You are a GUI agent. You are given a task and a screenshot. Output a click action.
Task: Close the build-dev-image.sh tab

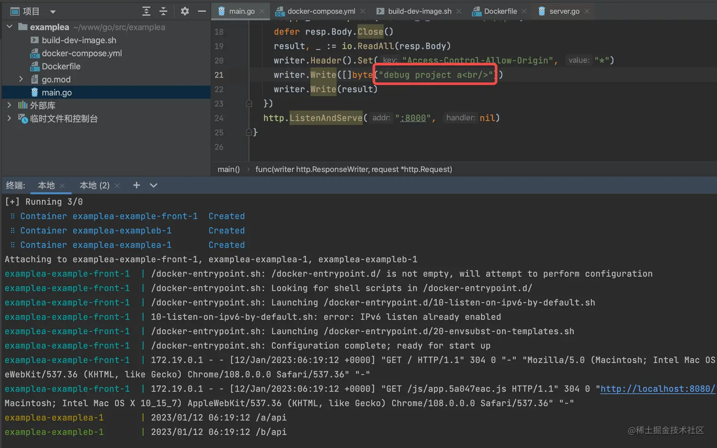coord(459,11)
